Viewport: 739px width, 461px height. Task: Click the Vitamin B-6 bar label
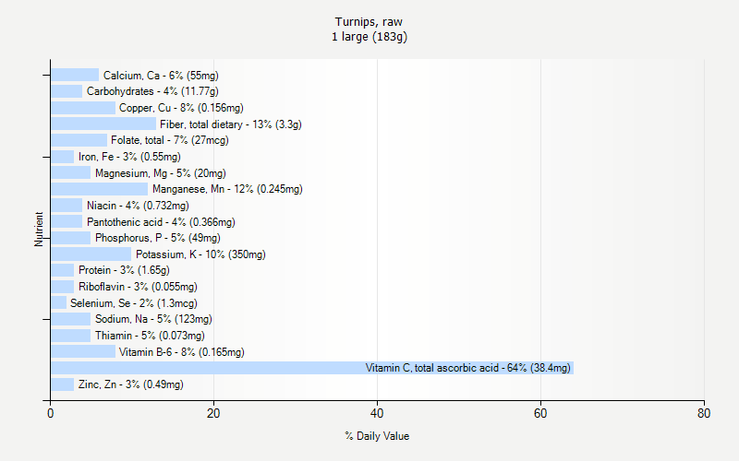pyautogui.click(x=181, y=352)
